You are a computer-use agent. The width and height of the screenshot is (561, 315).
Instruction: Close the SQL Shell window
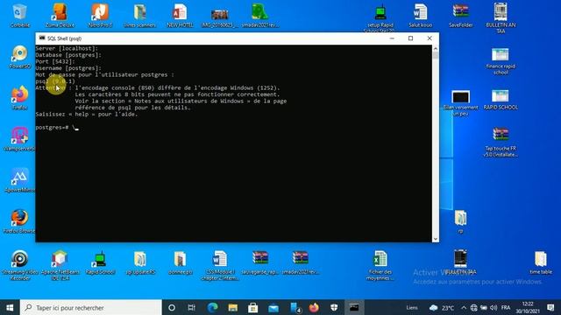pyautogui.click(x=430, y=38)
